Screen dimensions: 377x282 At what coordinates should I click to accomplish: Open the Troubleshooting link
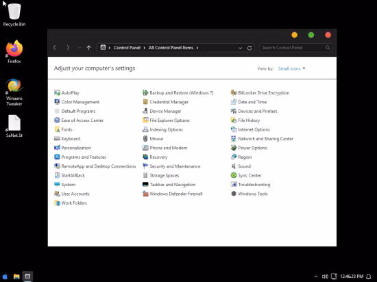(x=254, y=185)
